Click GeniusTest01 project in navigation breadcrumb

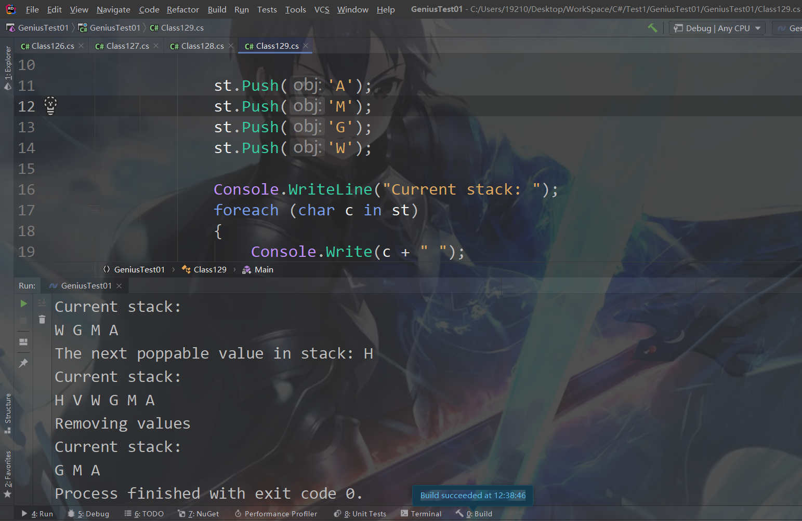(109, 28)
